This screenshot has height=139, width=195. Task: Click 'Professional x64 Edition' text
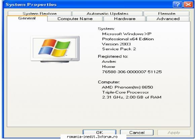128,39
